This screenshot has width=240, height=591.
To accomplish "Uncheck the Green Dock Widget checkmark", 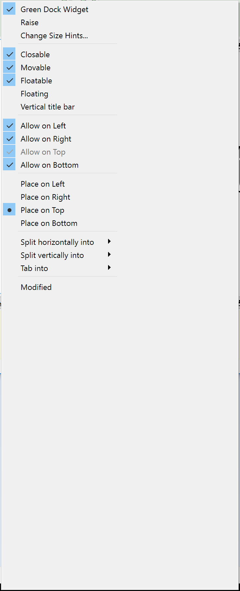I will [9, 9].
